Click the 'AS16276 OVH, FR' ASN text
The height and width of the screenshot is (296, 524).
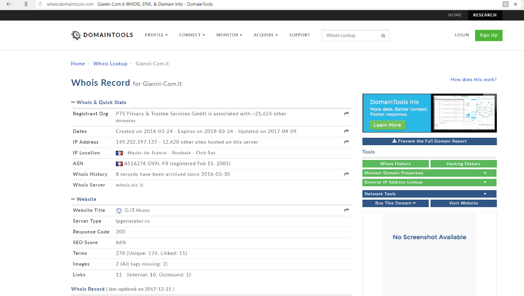click(x=146, y=163)
